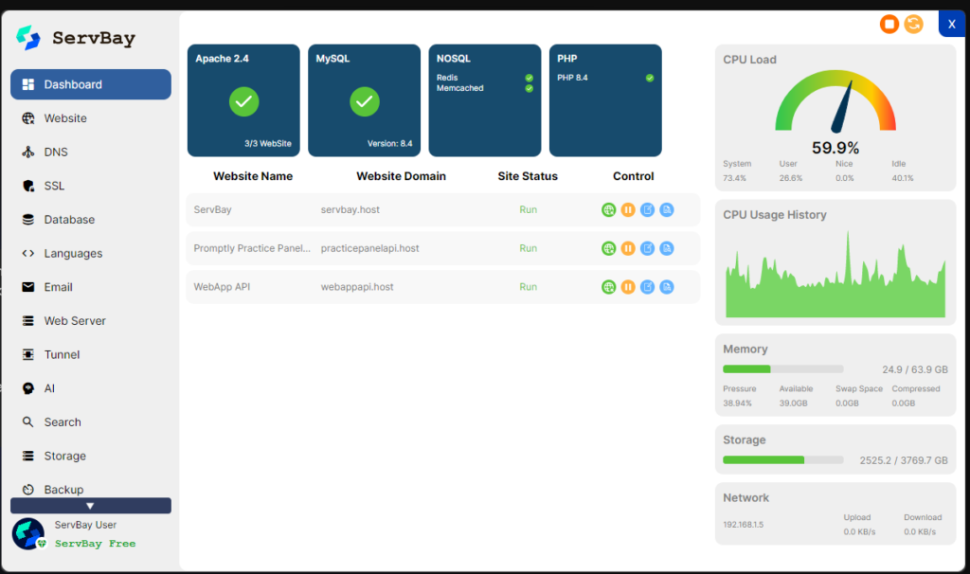Image resolution: width=970 pixels, height=574 pixels.
Task: Click the Memcached green status indicator
Action: 529,88
